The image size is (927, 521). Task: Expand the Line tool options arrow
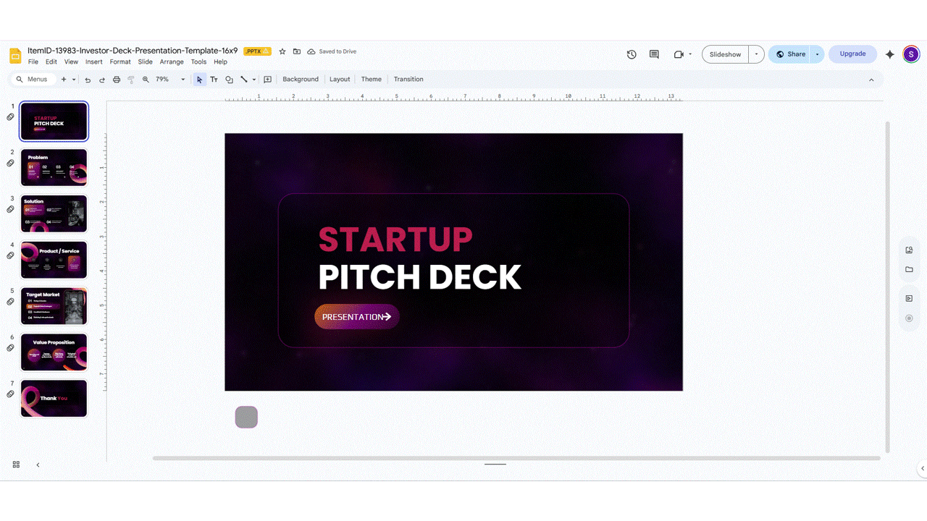[254, 79]
